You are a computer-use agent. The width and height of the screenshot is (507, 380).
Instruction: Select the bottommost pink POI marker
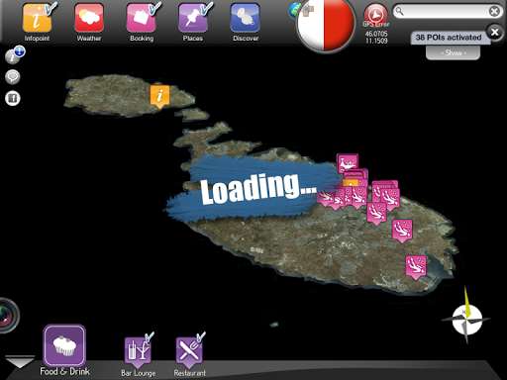416,267
